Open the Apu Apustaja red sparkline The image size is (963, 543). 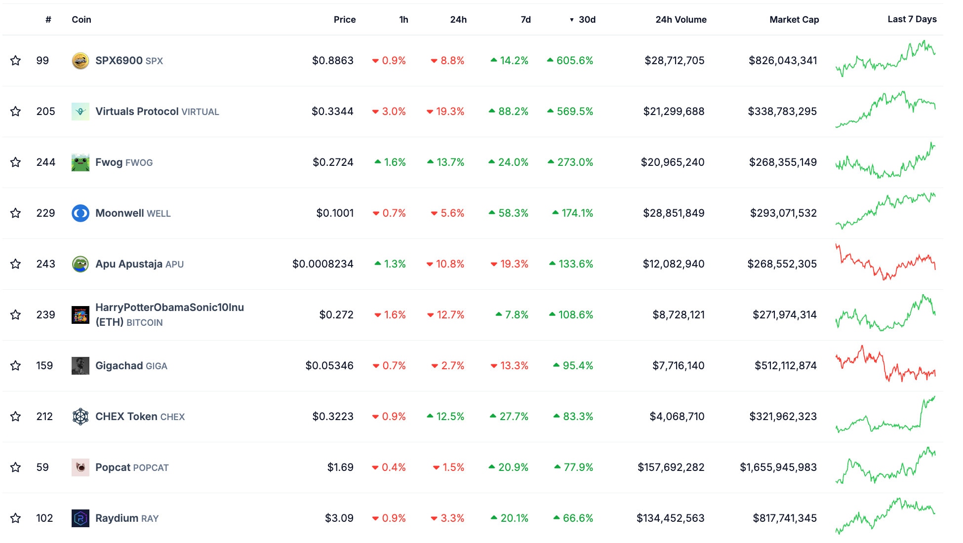pos(885,262)
